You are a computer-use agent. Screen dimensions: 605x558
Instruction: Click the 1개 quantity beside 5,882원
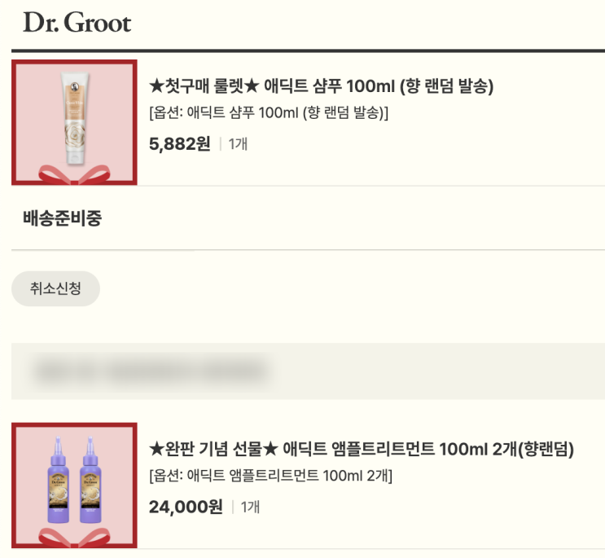click(238, 144)
